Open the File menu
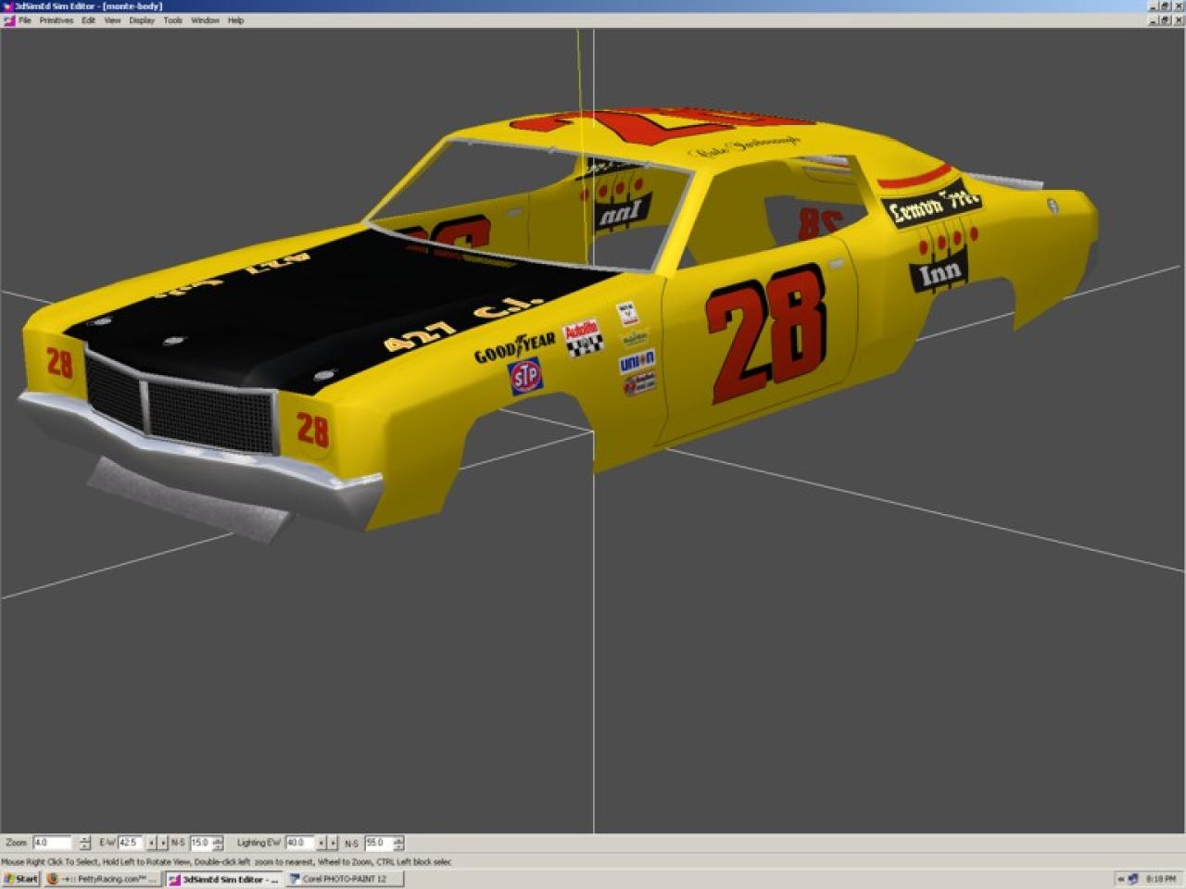Screen dimensions: 1186x889 (25, 20)
